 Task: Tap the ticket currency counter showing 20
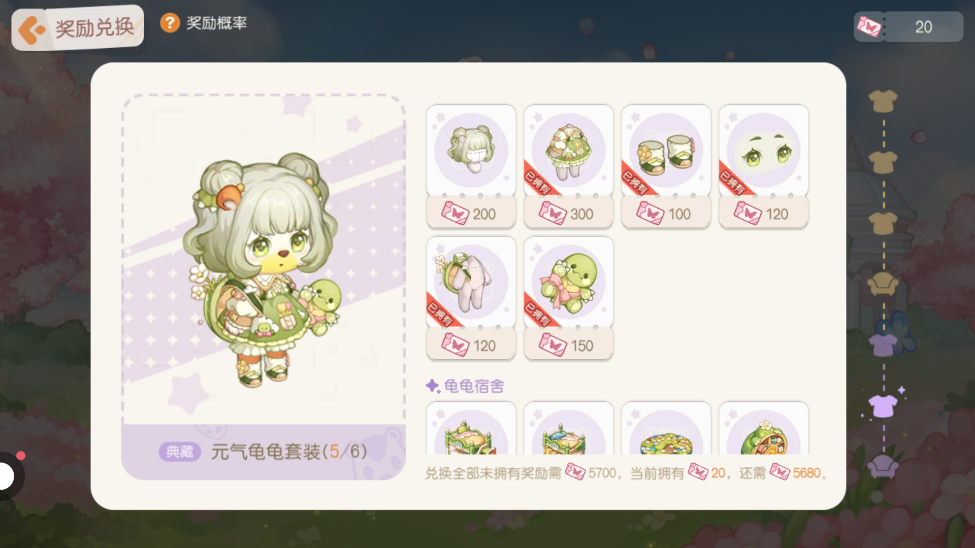pos(908,27)
